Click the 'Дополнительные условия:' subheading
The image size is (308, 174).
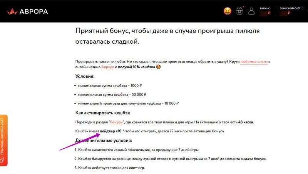coord(104,141)
